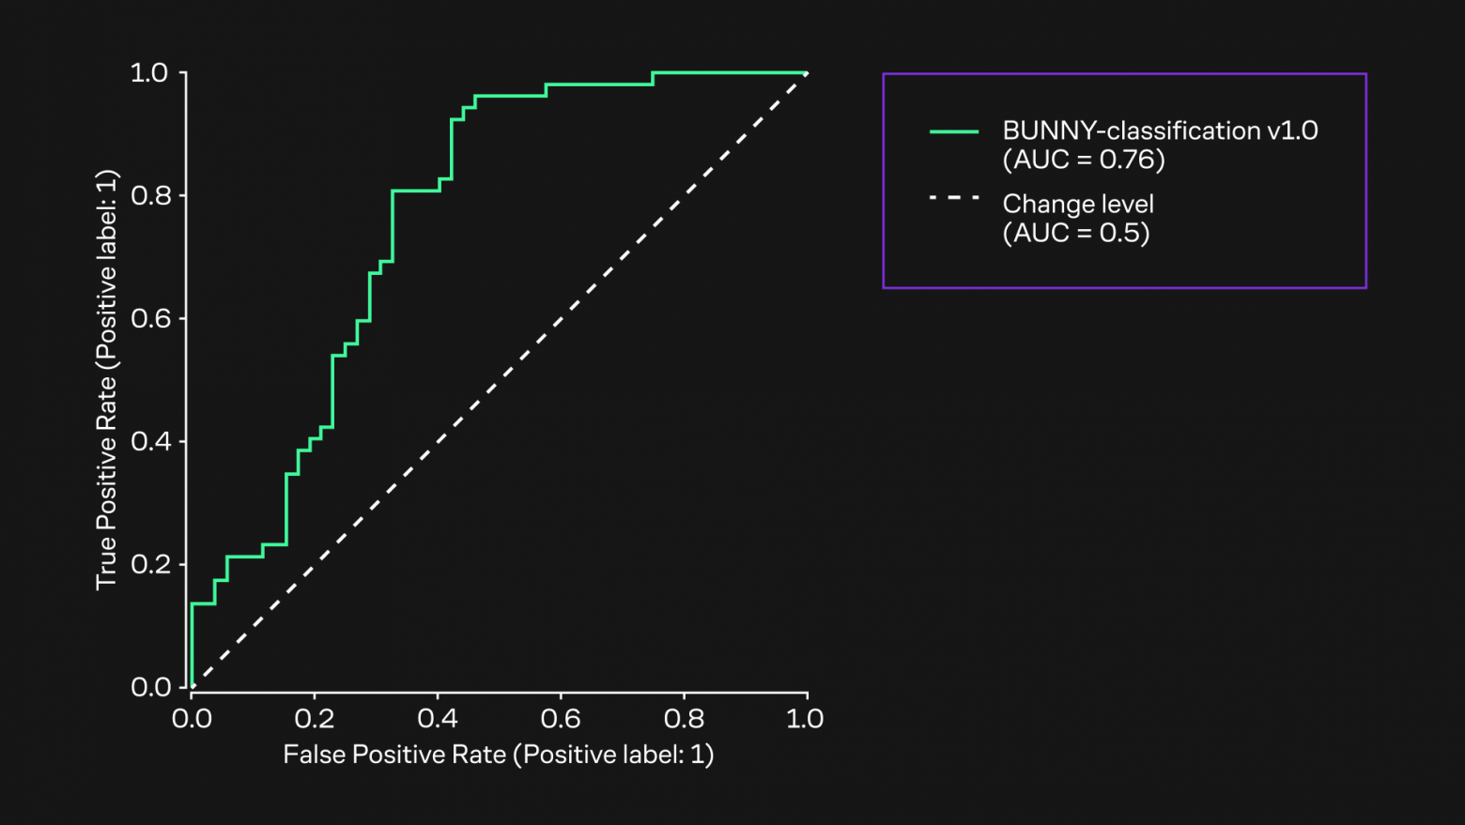The width and height of the screenshot is (1465, 825).
Task: Click the y-axis 0.6 tick label
Action: 150,319
